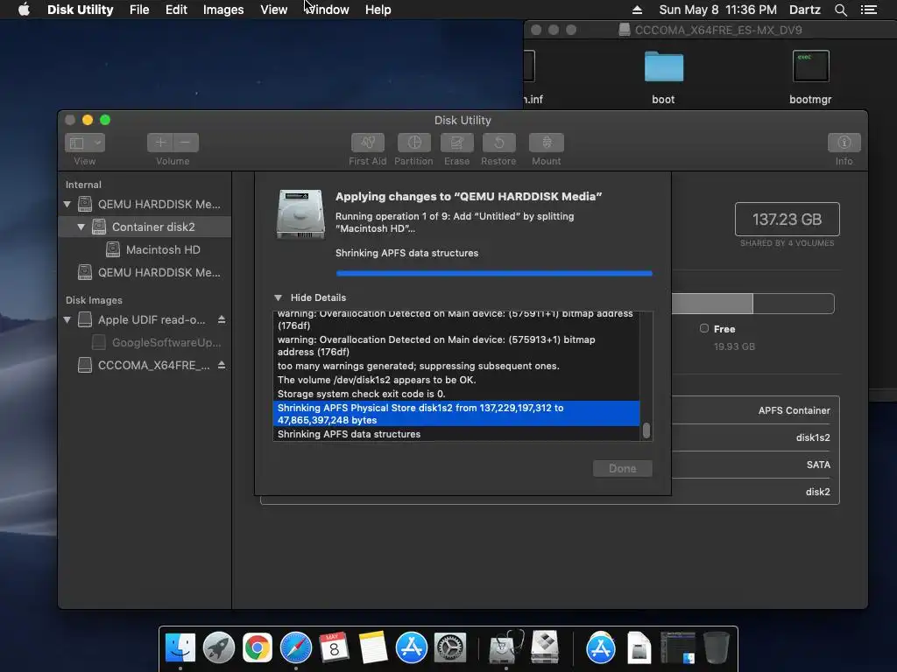Collapse the first QEMU HARDDISK Media tree
Screen dimensions: 897x672
click(67, 204)
